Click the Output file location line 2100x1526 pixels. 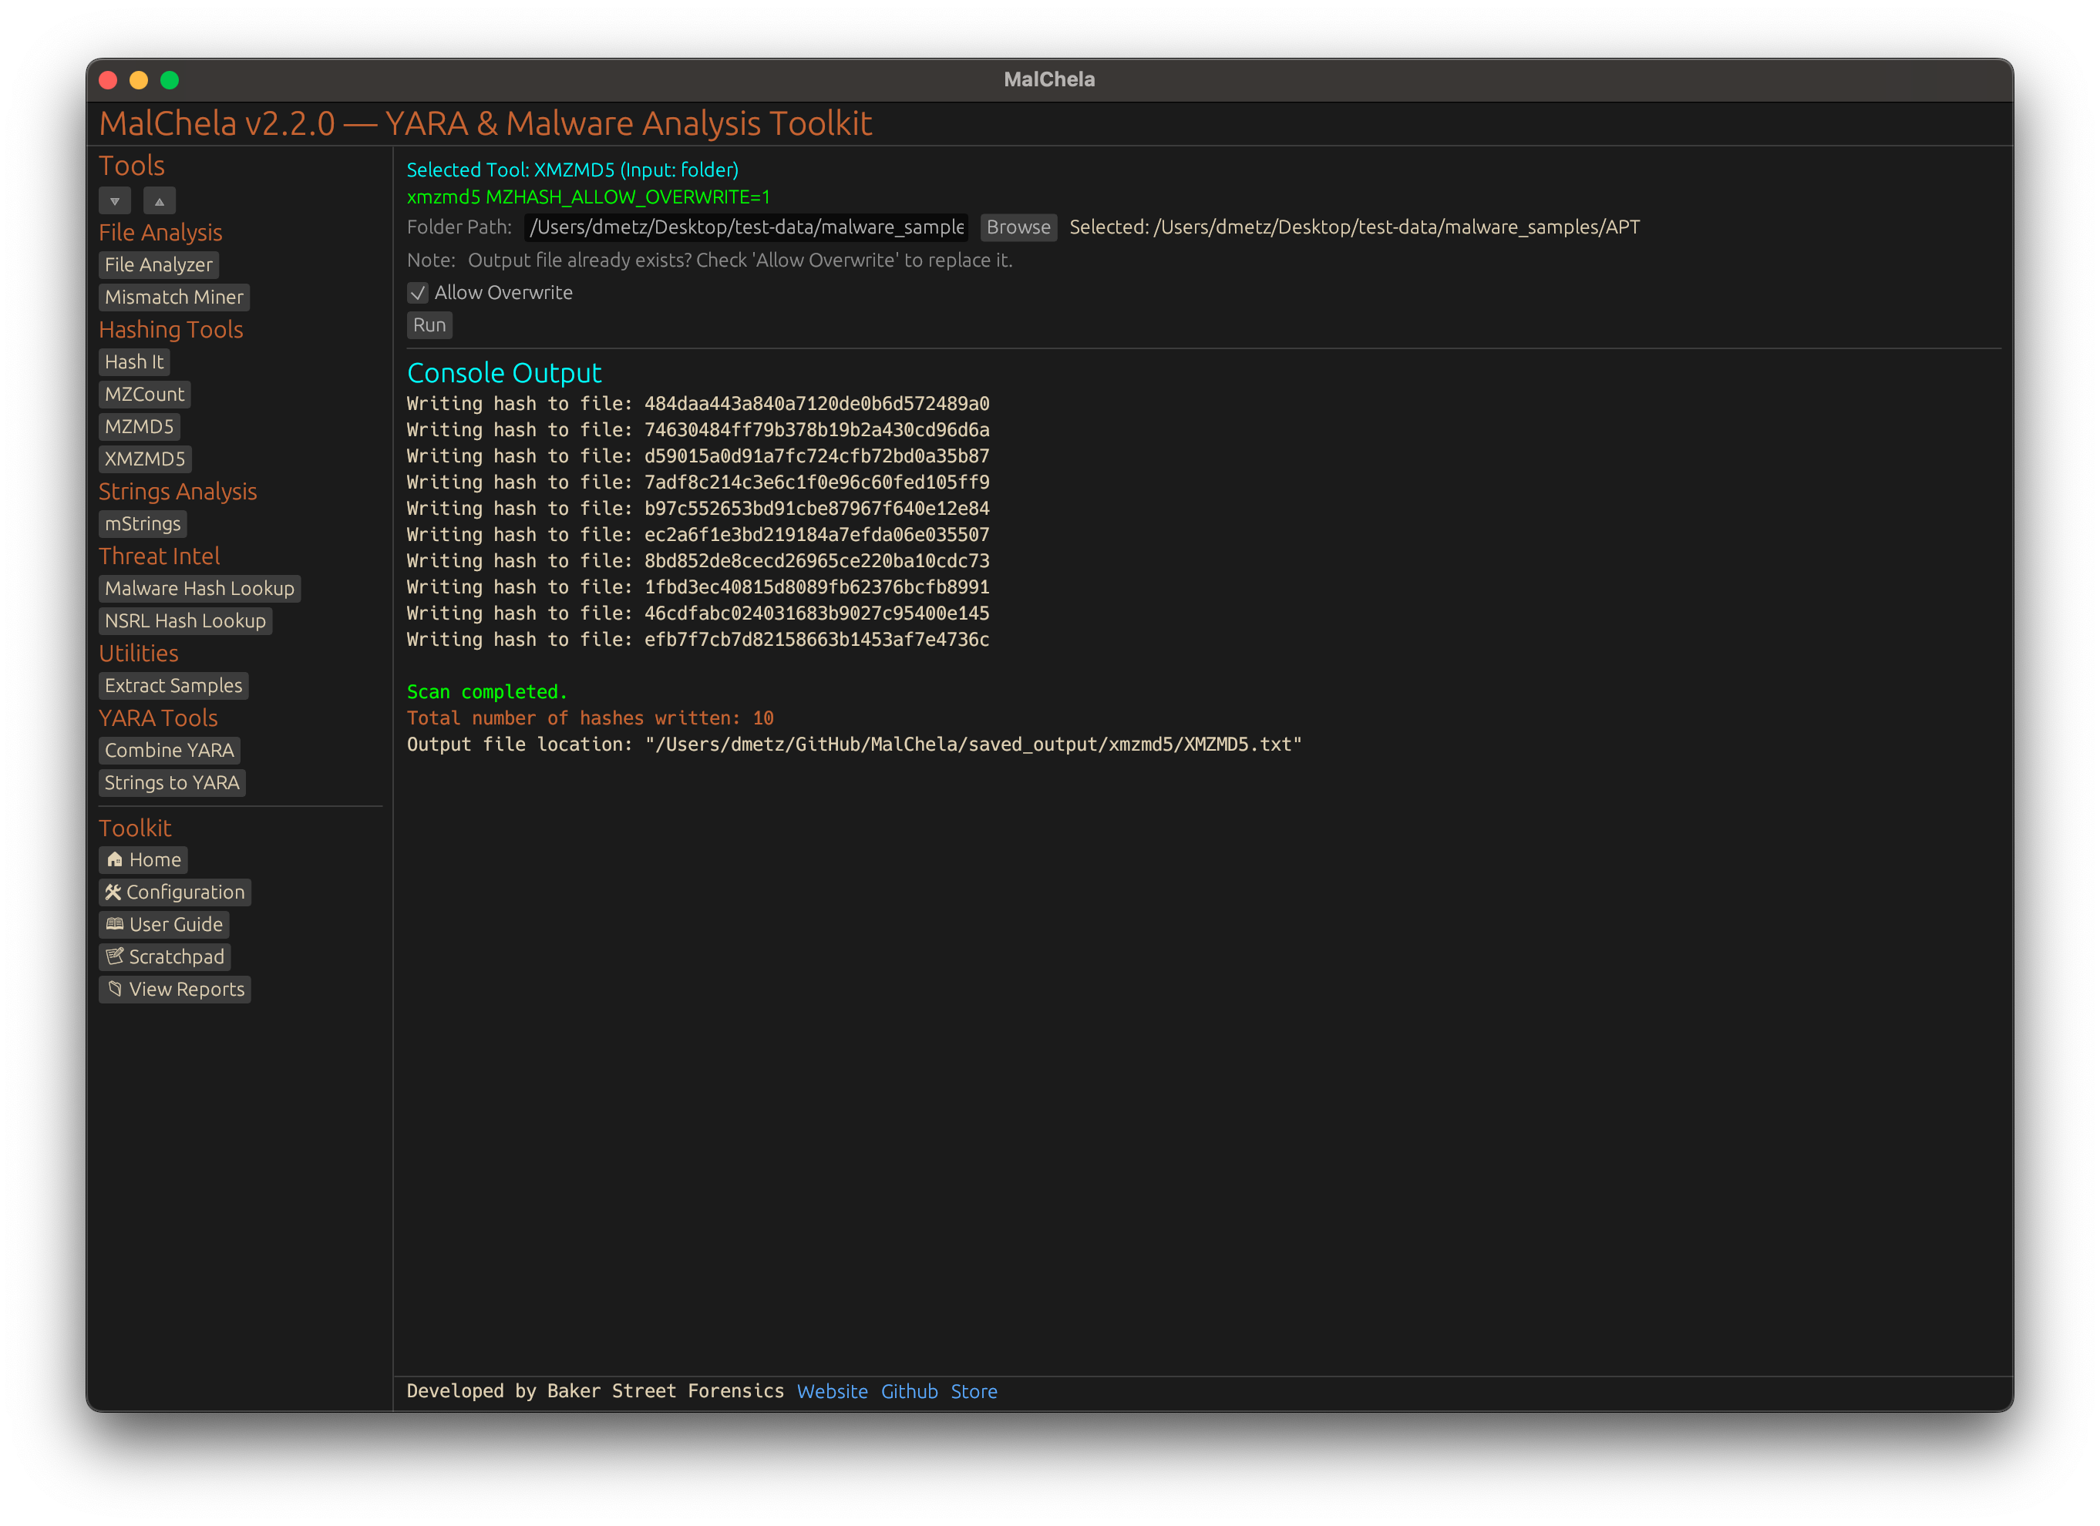[x=853, y=745]
